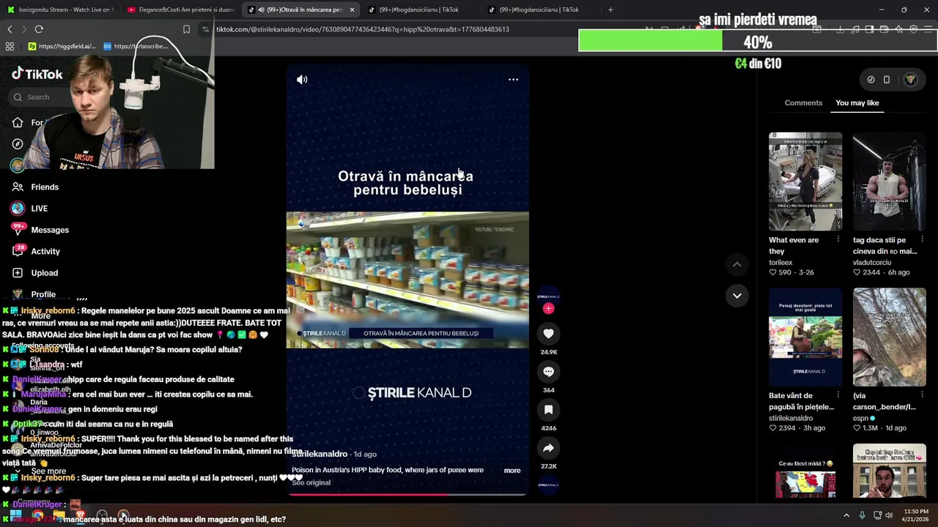Open torileex profile link
The height and width of the screenshot is (527, 938).
780,262
